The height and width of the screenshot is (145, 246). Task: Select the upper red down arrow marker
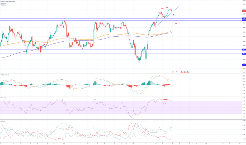(x=173, y=15)
